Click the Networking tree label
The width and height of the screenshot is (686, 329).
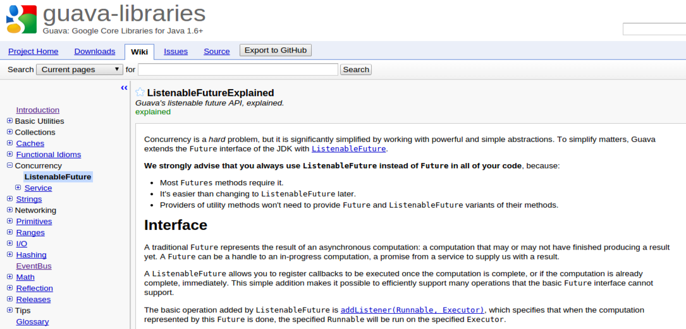(x=35, y=210)
